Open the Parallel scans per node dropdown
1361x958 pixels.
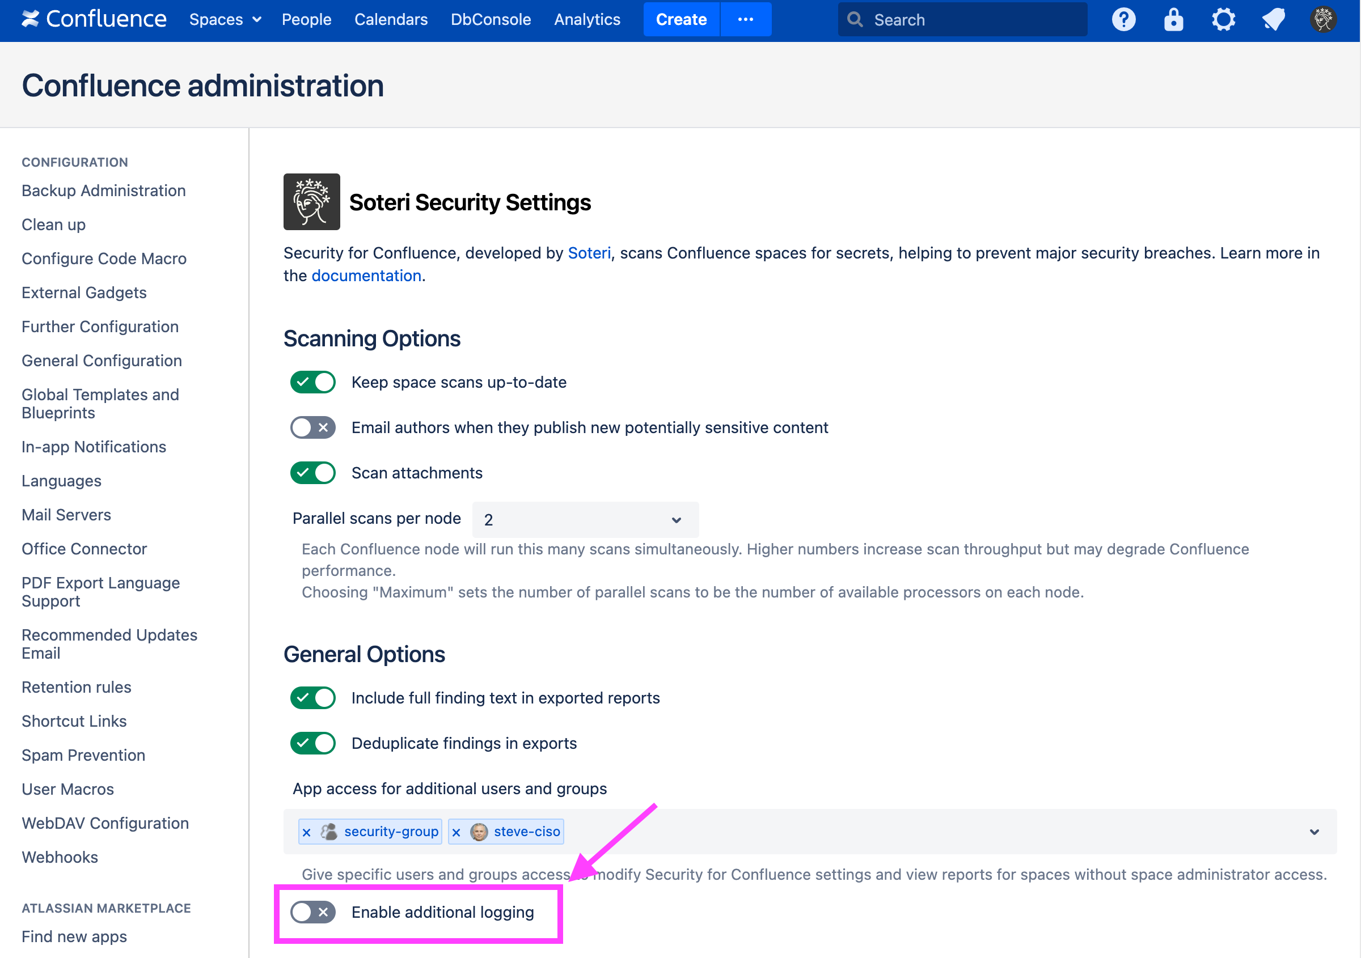pyautogui.click(x=585, y=520)
